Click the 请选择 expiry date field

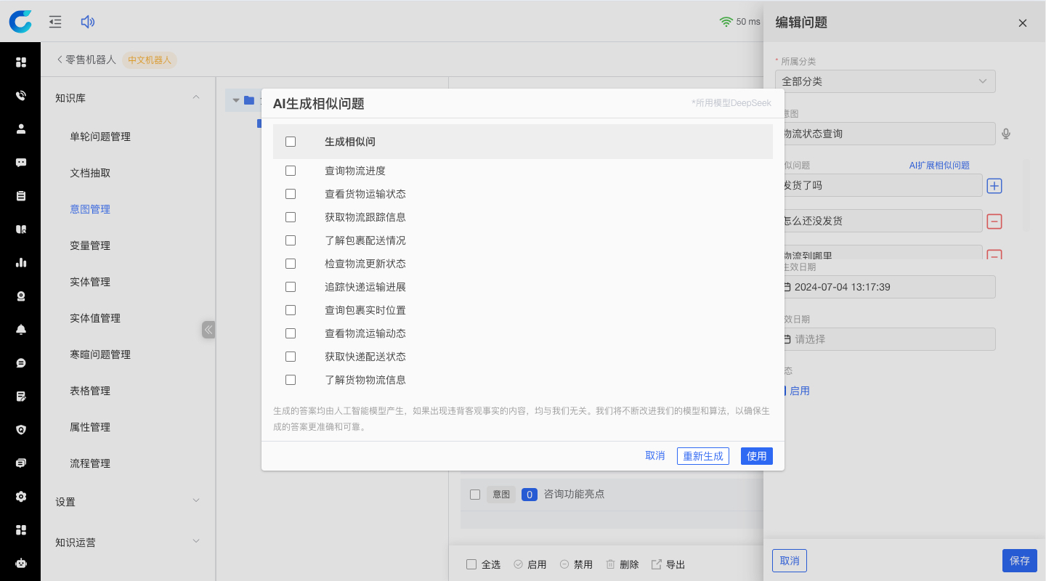[x=885, y=339]
